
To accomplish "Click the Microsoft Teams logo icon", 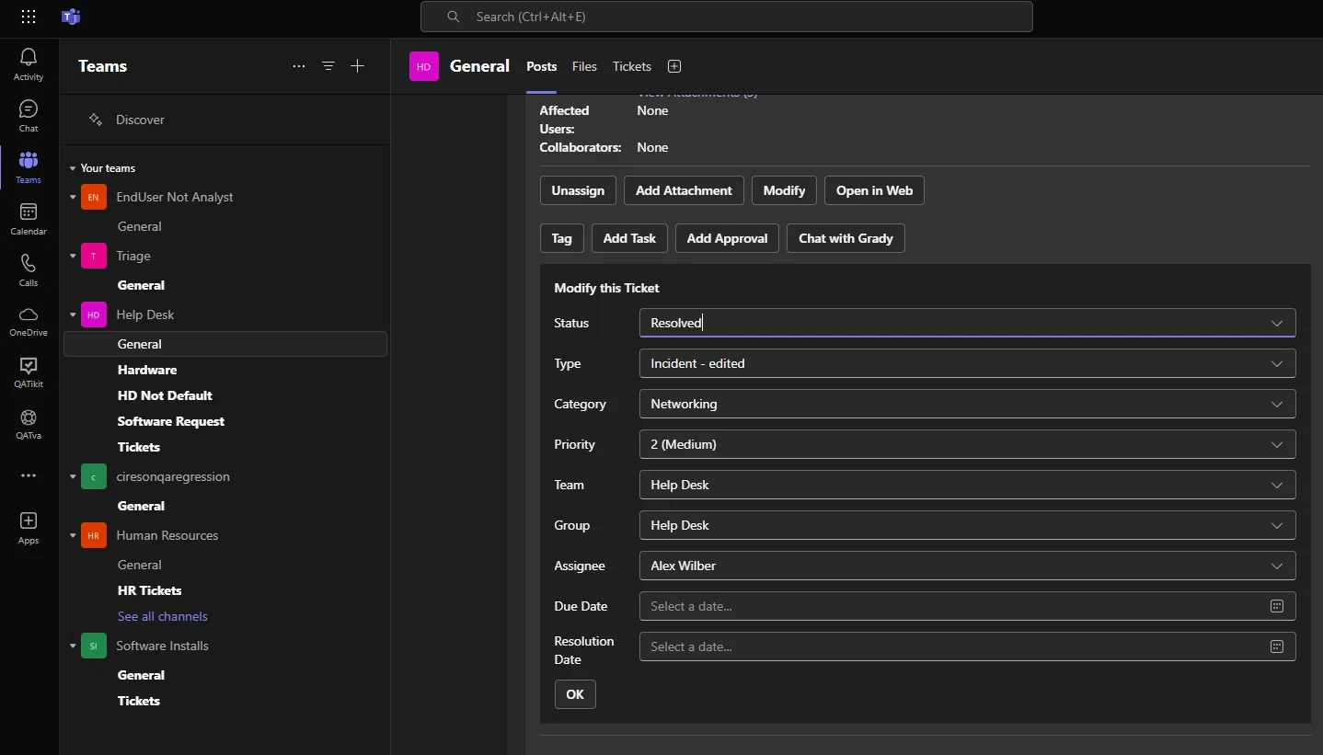I will [71, 17].
